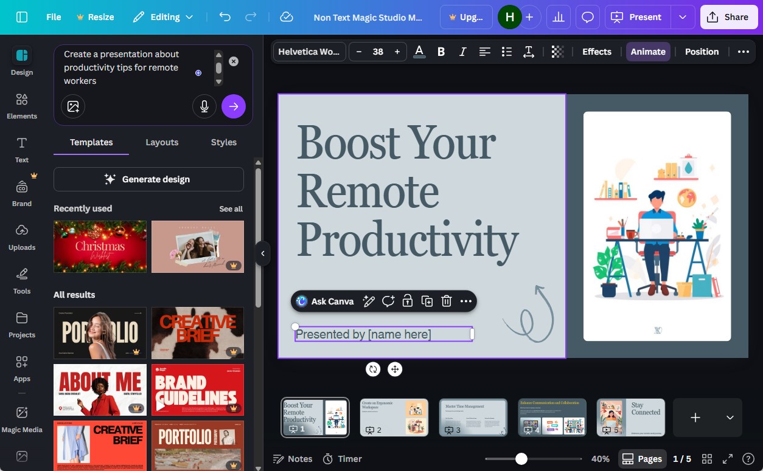
Task: Select the Text tool from the sidebar
Action: point(21,151)
